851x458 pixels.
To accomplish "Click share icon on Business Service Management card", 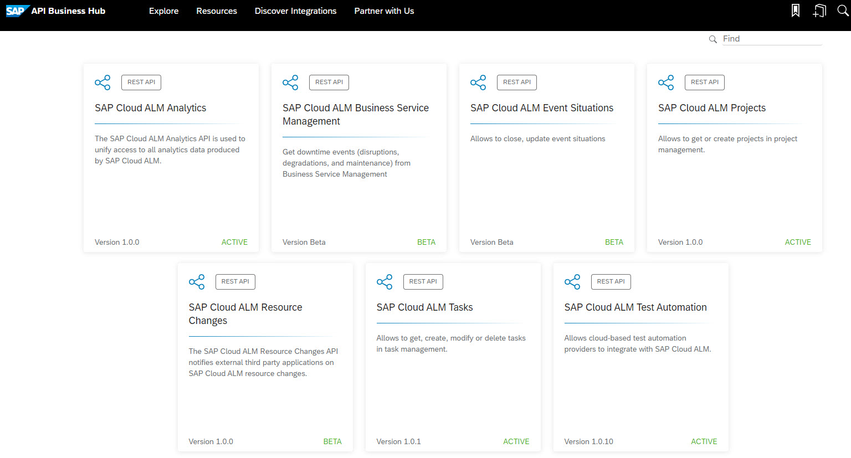I will 290,83.
